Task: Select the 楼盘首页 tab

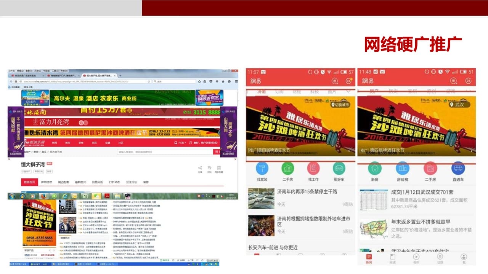Action: click(x=29, y=182)
